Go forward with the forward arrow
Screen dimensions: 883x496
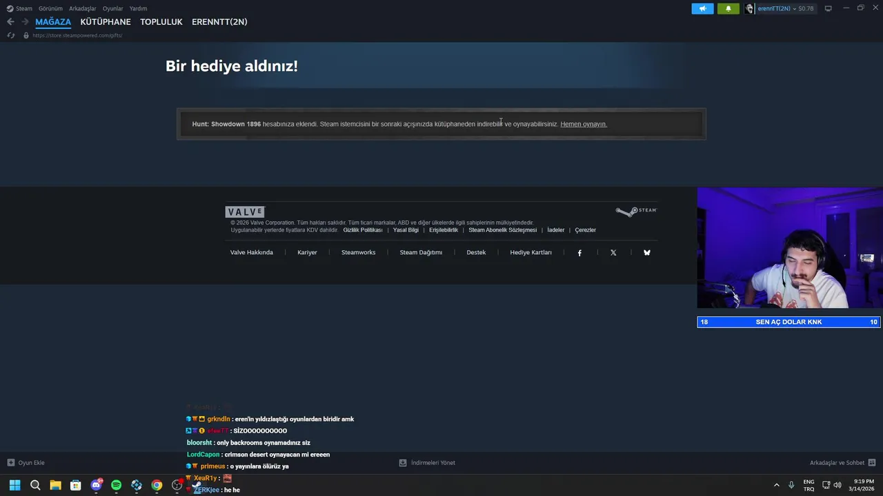pyautogui.click(x=25, y=22)
